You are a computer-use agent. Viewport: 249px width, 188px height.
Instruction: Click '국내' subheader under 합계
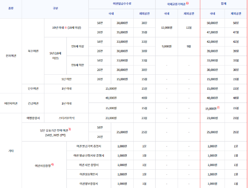(x=212, y=14)
